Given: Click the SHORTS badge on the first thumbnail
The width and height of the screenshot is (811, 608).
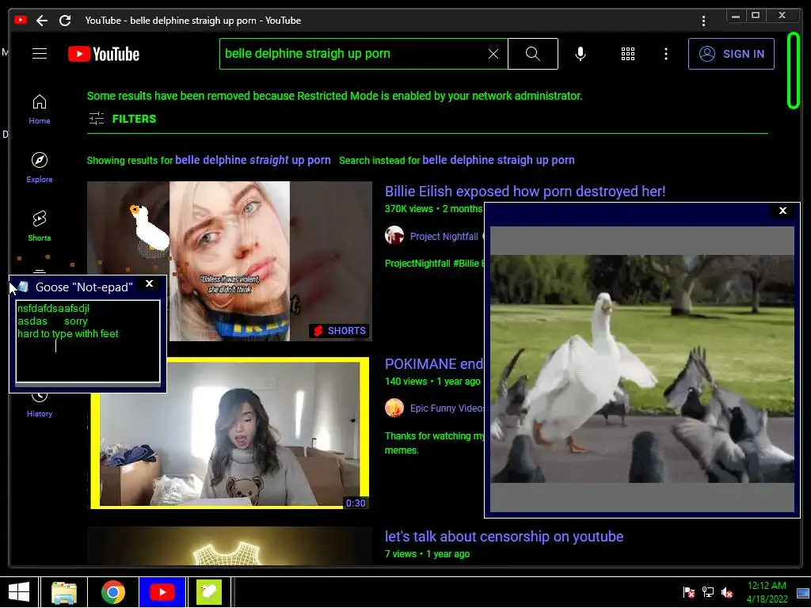Looking at the screenshot, I should tap(339, 331).
